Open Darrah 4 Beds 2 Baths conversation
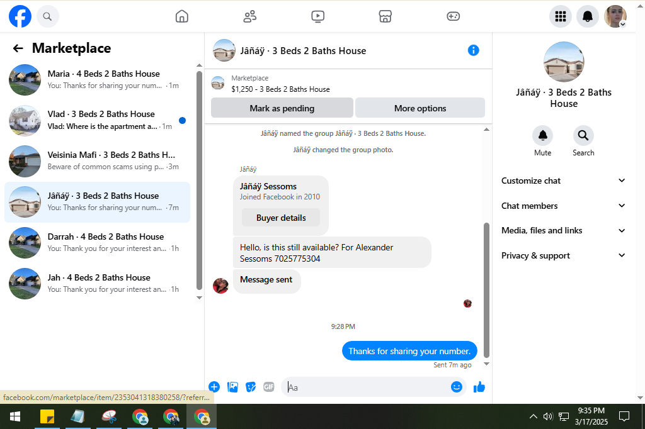645x429 pixels. 98,243
